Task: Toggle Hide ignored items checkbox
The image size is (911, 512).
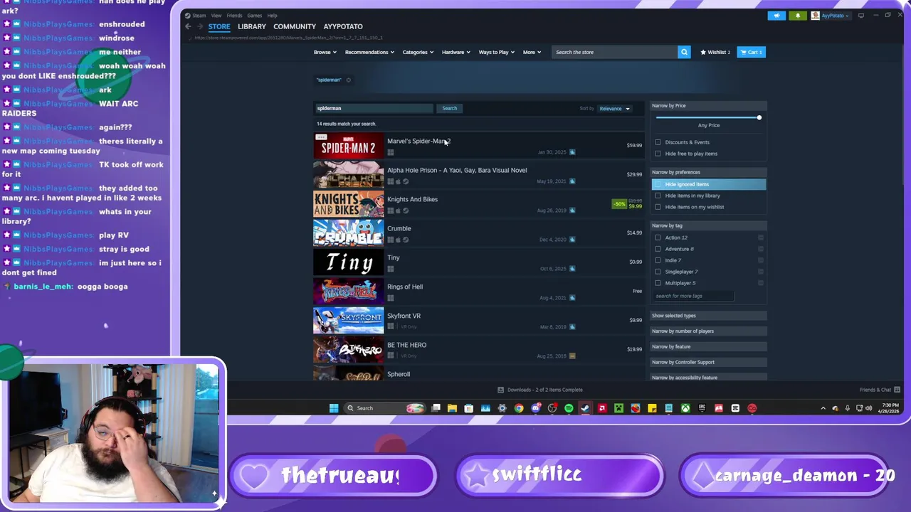Action: click(658, 184)
